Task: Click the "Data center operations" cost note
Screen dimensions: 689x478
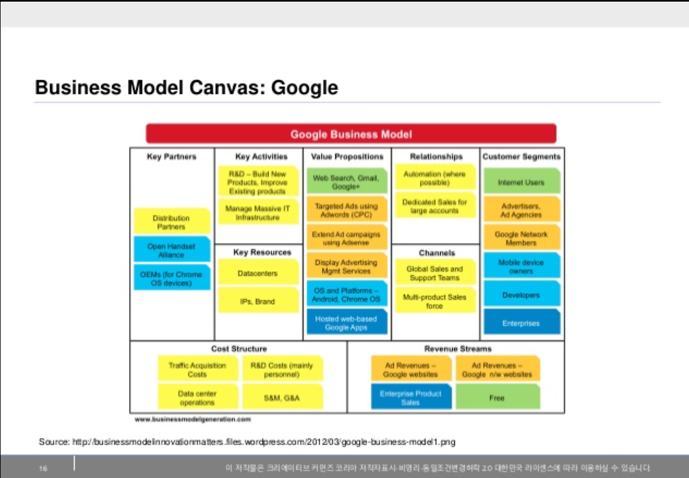Action: (198, 397)
